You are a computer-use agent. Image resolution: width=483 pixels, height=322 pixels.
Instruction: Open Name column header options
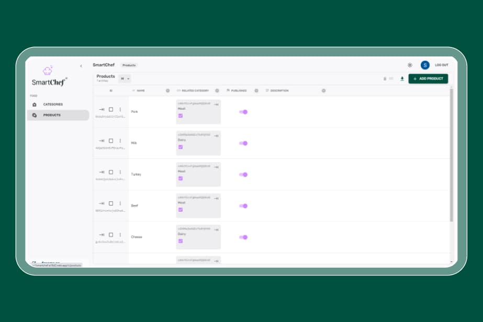tap(167, 91)
